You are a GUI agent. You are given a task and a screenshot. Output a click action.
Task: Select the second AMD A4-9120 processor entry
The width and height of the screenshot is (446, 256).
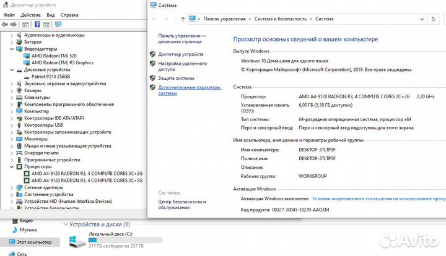click(x=87, y=181)
